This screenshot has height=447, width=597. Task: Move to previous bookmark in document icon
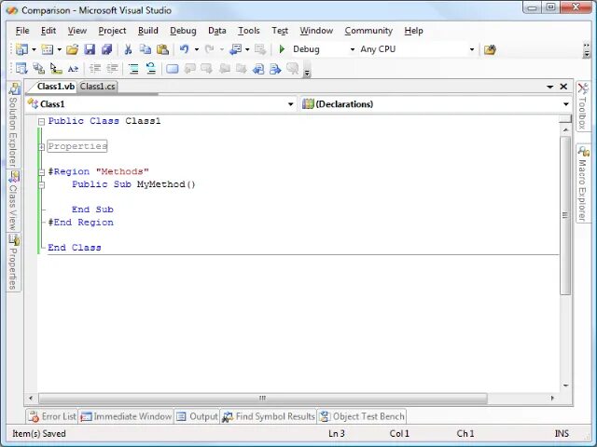258,69
